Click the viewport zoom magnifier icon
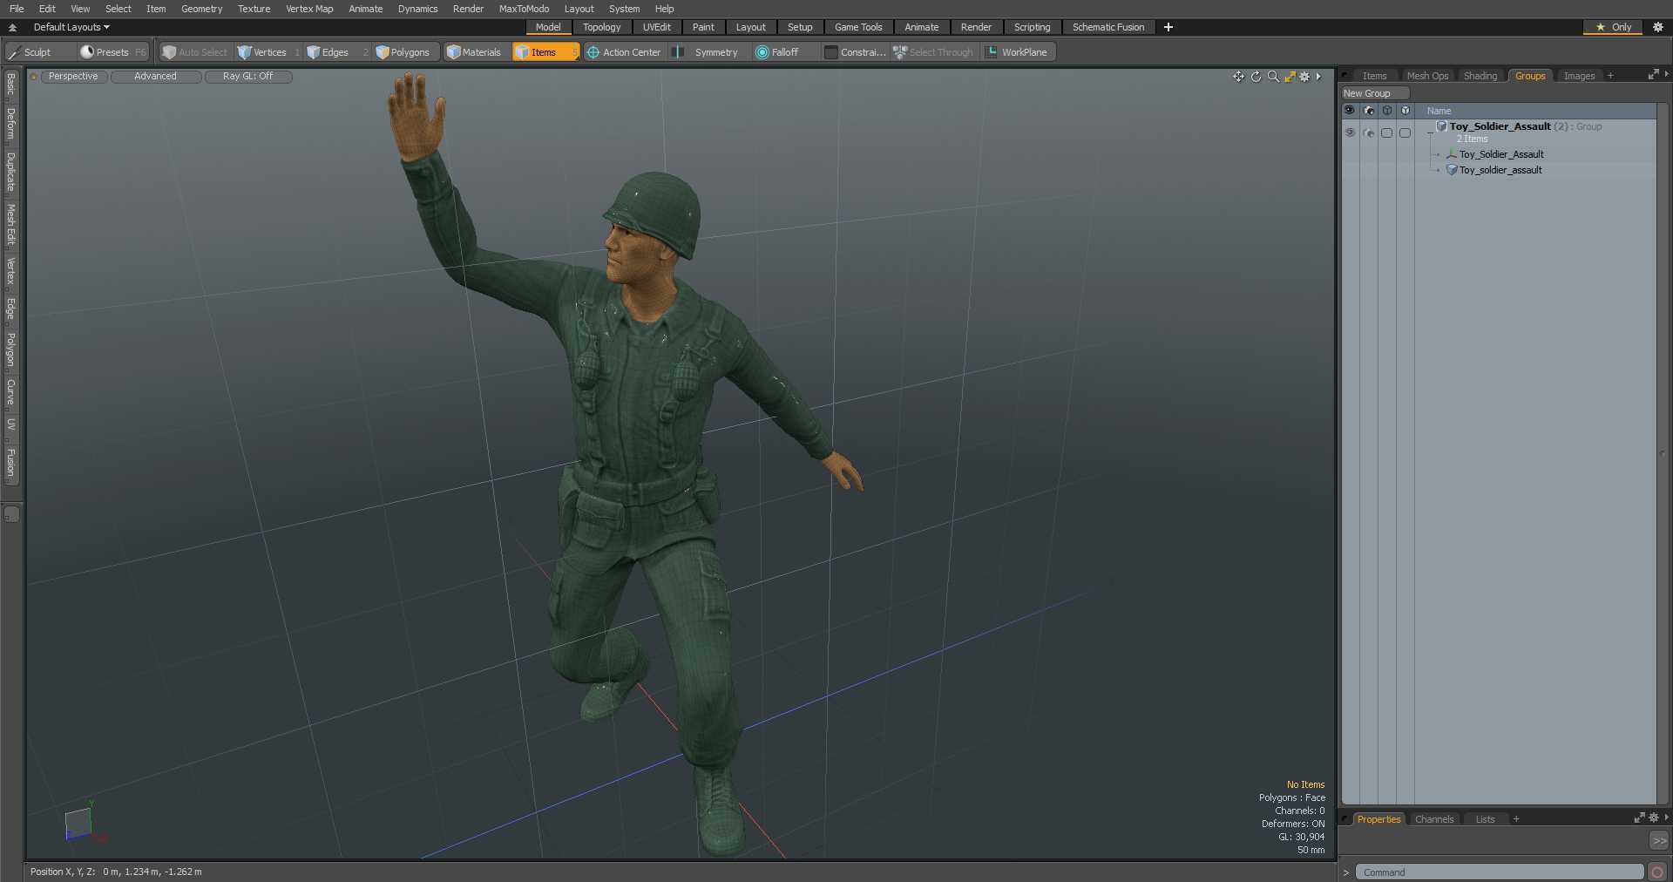1673x882 pixels. point(1273,77)
